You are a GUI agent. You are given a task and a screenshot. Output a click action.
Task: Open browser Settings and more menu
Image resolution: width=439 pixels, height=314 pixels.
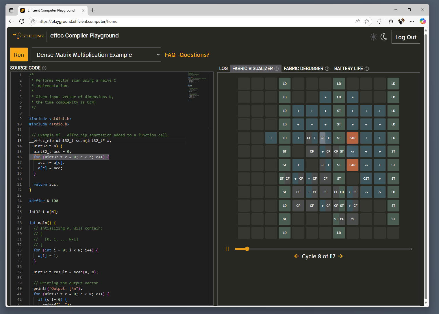(x=412, y=21)
